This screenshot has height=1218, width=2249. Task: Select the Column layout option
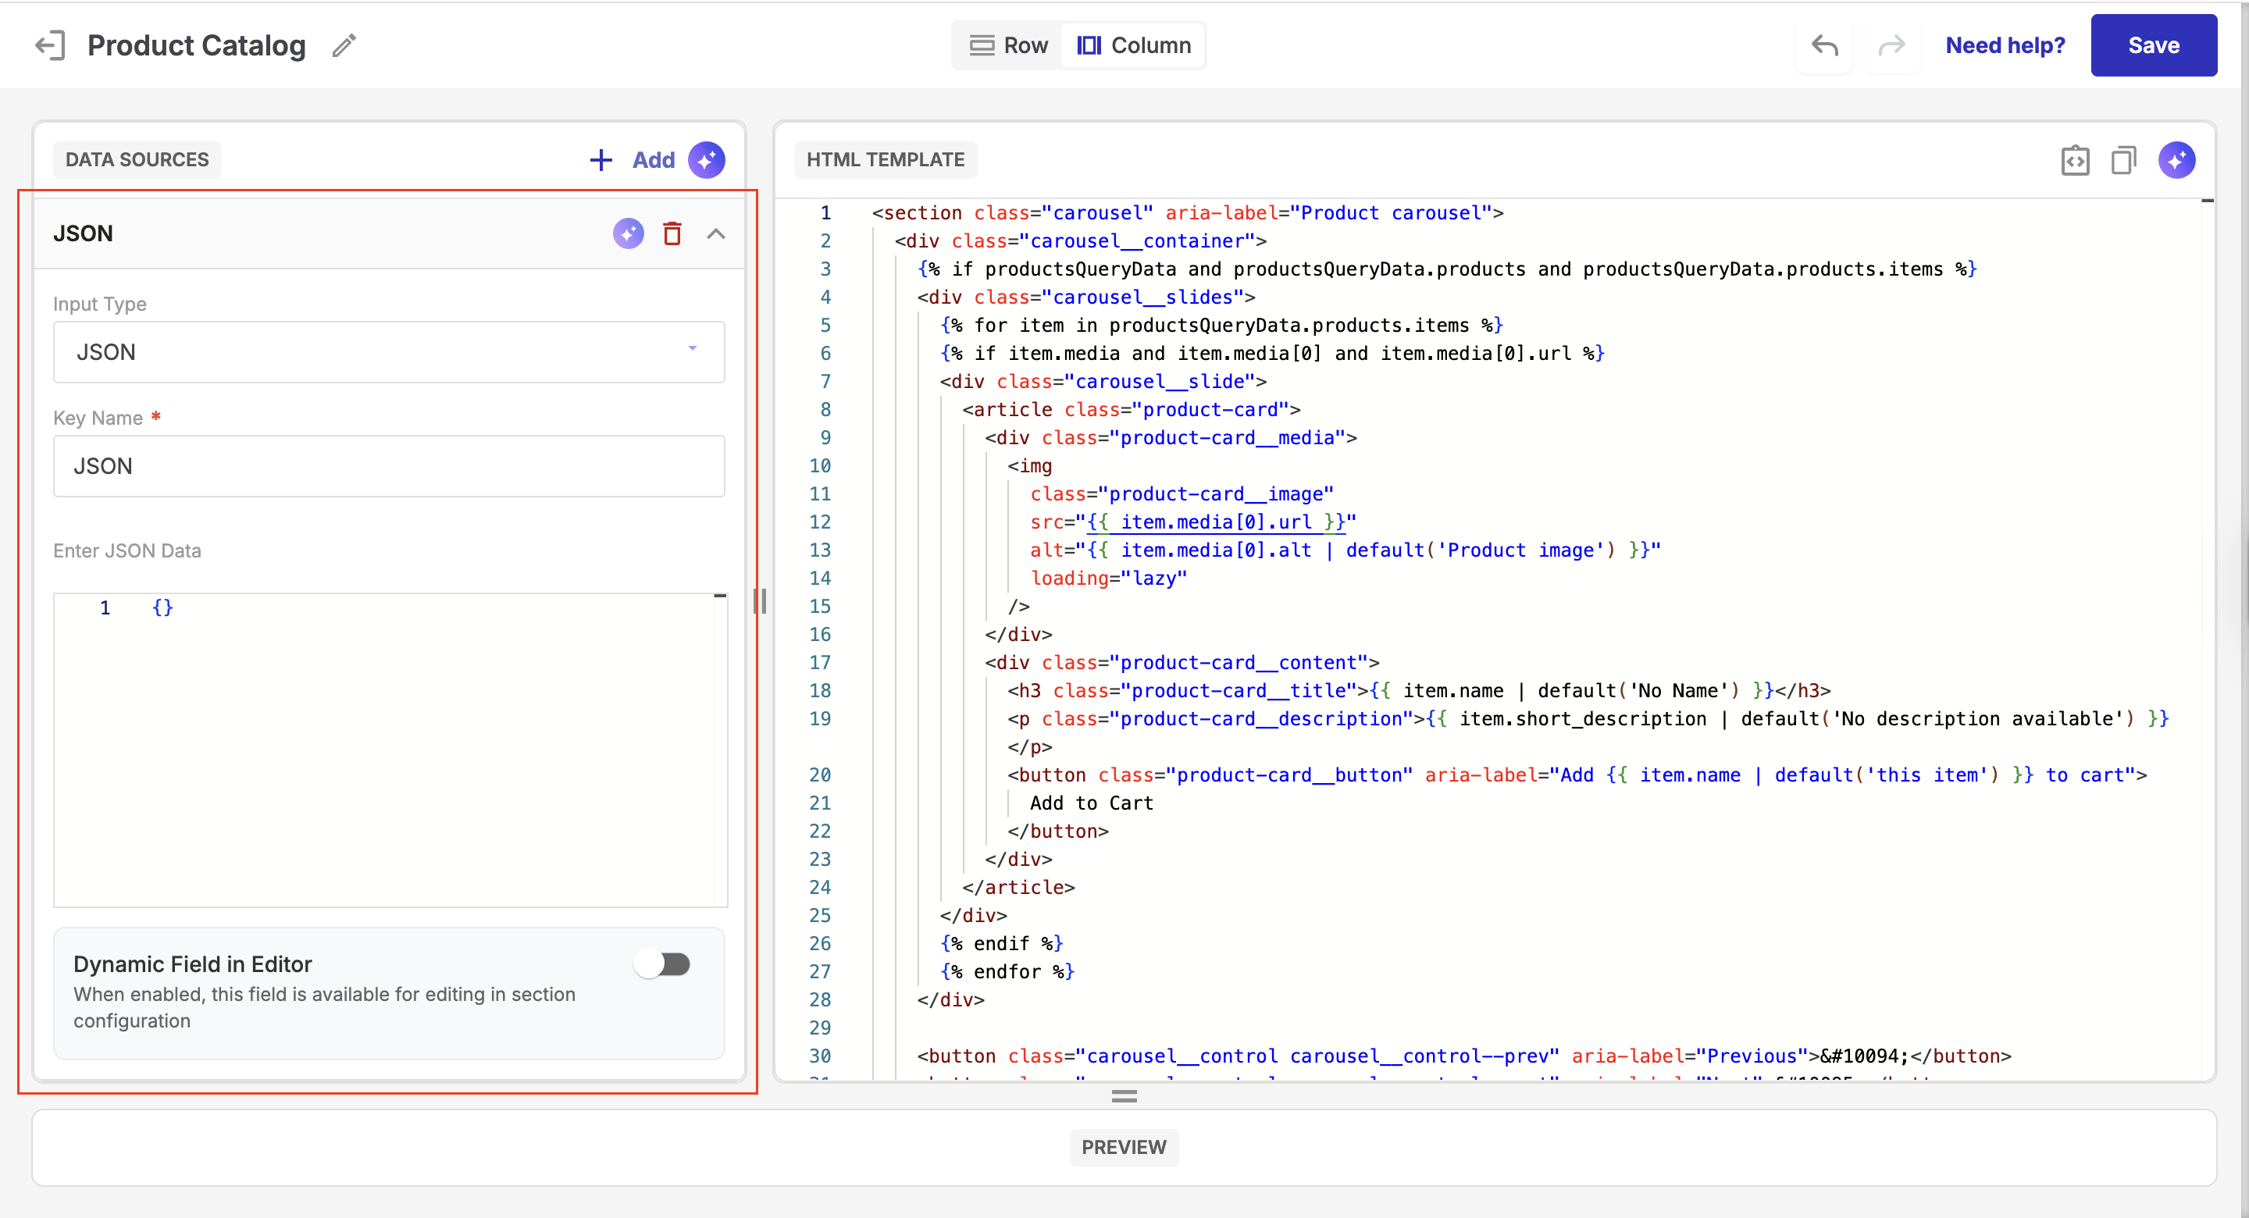click(x=1133, y=45)
